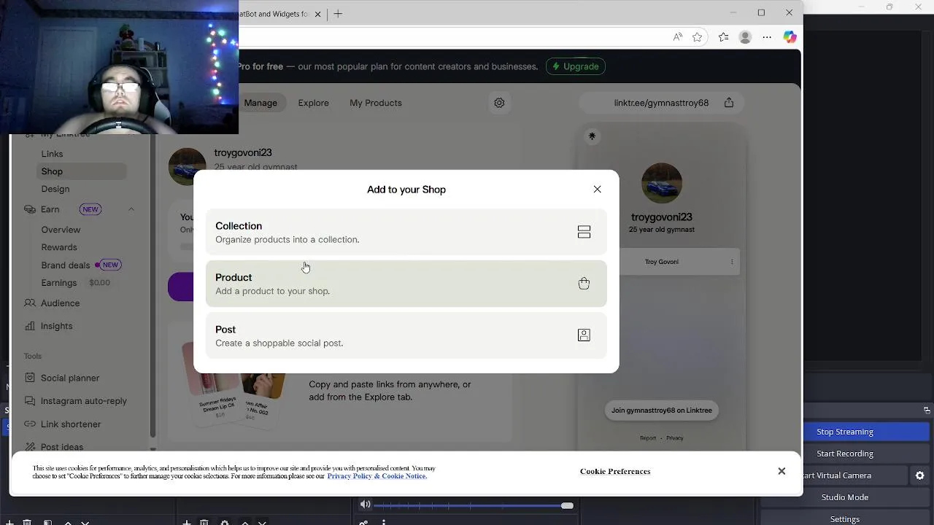Open Cookie Preferences
Screen dimensions: 934x525
(x=615, y=472)
